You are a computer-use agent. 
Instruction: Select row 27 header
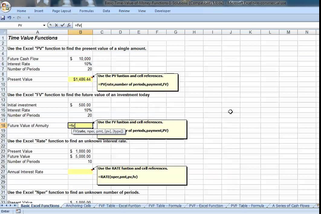click(x=3, y=172)
